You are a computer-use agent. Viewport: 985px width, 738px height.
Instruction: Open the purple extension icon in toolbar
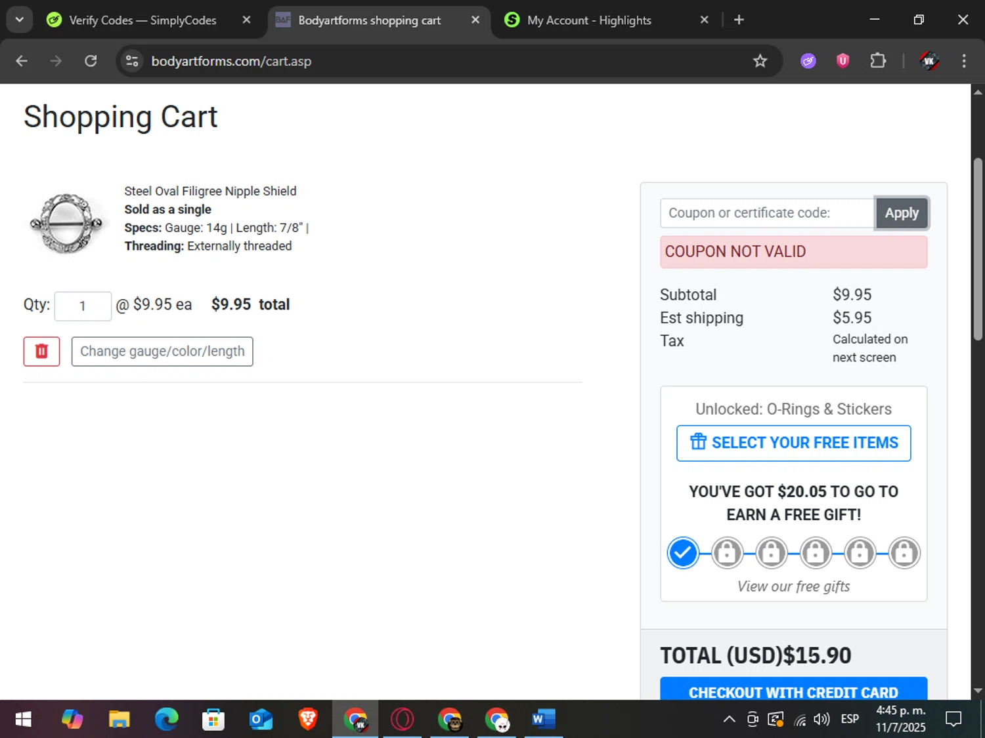808,61
